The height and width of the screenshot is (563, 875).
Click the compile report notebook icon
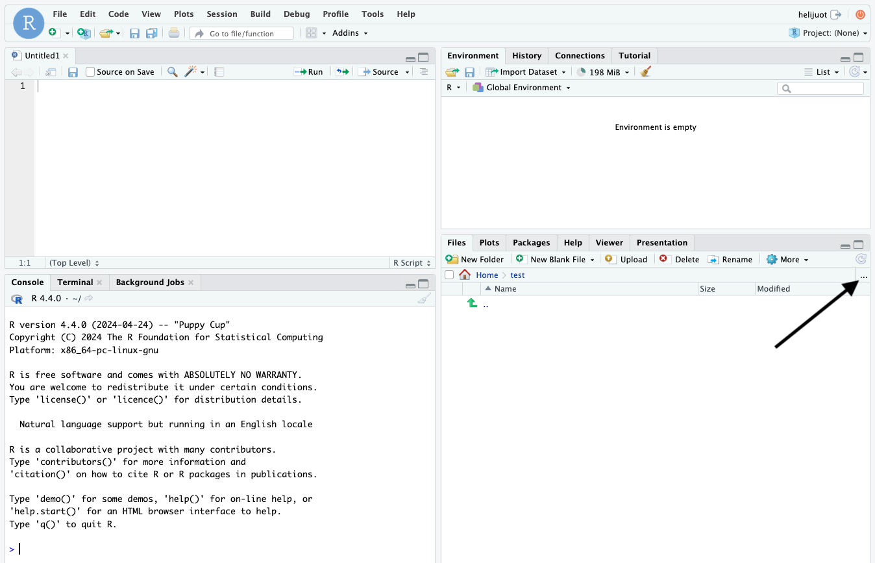[219, 72]
